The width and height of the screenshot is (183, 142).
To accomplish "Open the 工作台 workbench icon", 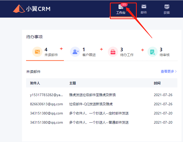I will point(121,7).
